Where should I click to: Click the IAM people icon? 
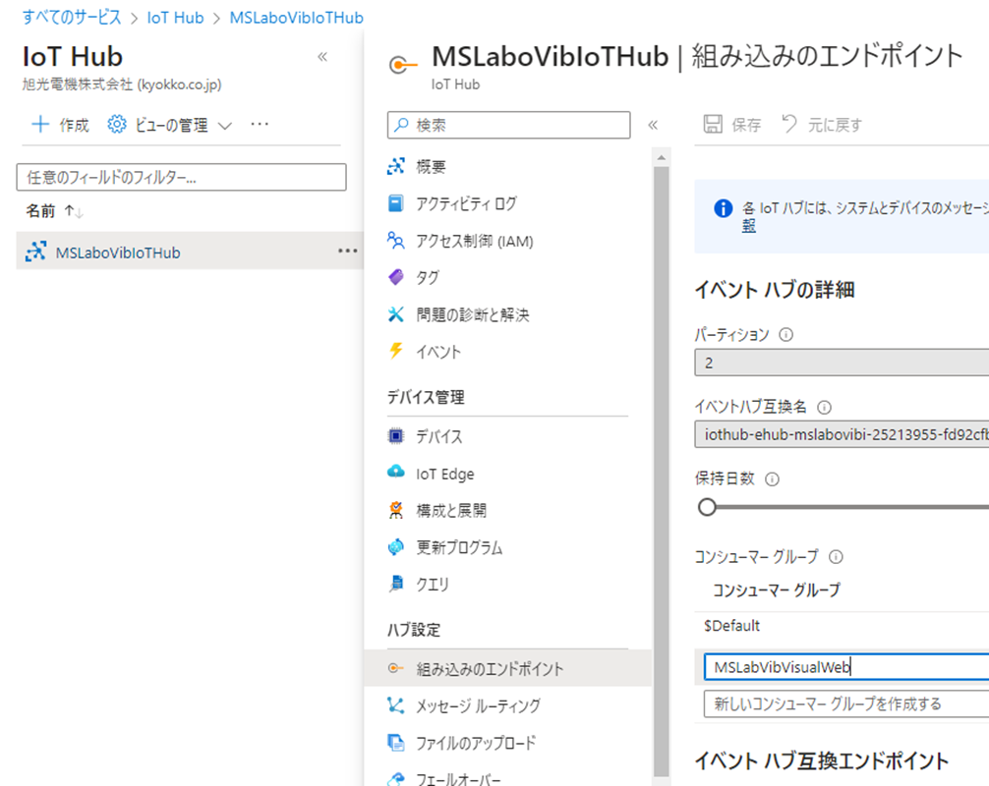395,240
